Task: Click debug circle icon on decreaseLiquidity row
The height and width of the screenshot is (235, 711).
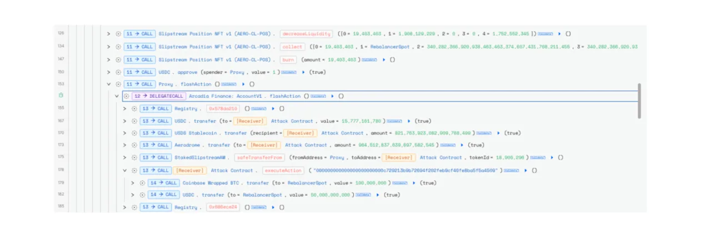Action: [x=118, y=34]
